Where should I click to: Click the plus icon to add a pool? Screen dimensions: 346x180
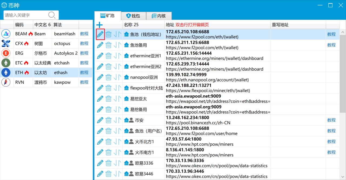coord(99,25)
